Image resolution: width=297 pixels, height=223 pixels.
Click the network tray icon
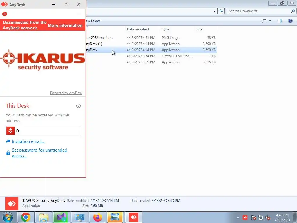[261, 217]
